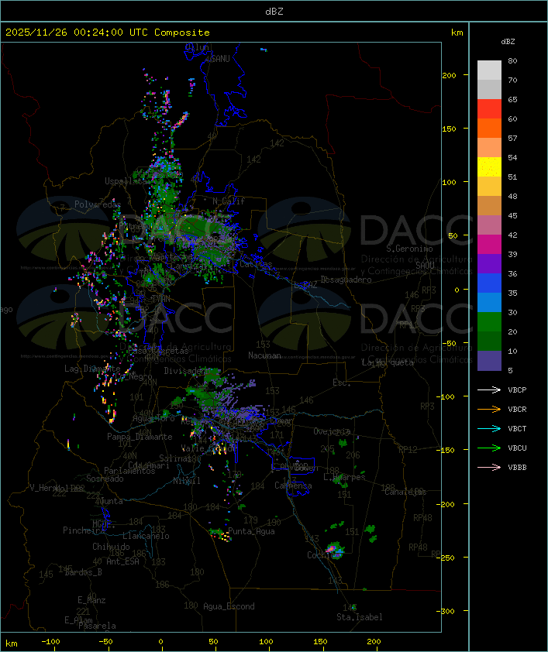Click the Uspallata place label
548x652 pixels.
(x=126, y=182)
